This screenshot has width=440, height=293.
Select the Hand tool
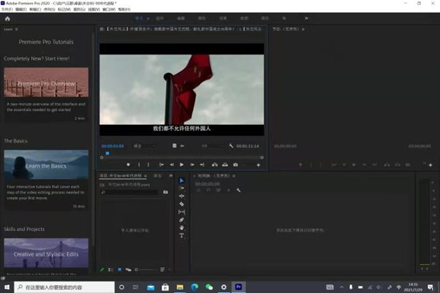pos(182,228)
